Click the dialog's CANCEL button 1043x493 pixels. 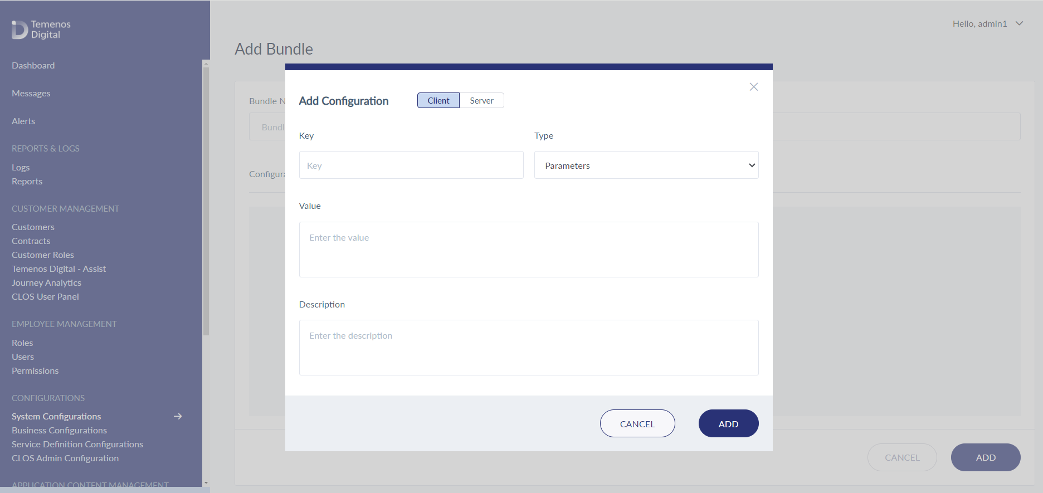tap(637, 423)
